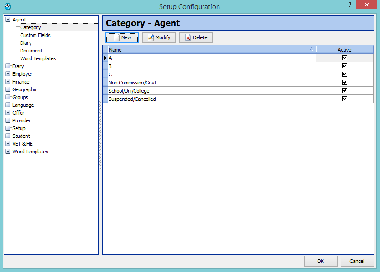Click the Delete red X icon button
This screenshot has height=272, width=380.
coord(196,38)
